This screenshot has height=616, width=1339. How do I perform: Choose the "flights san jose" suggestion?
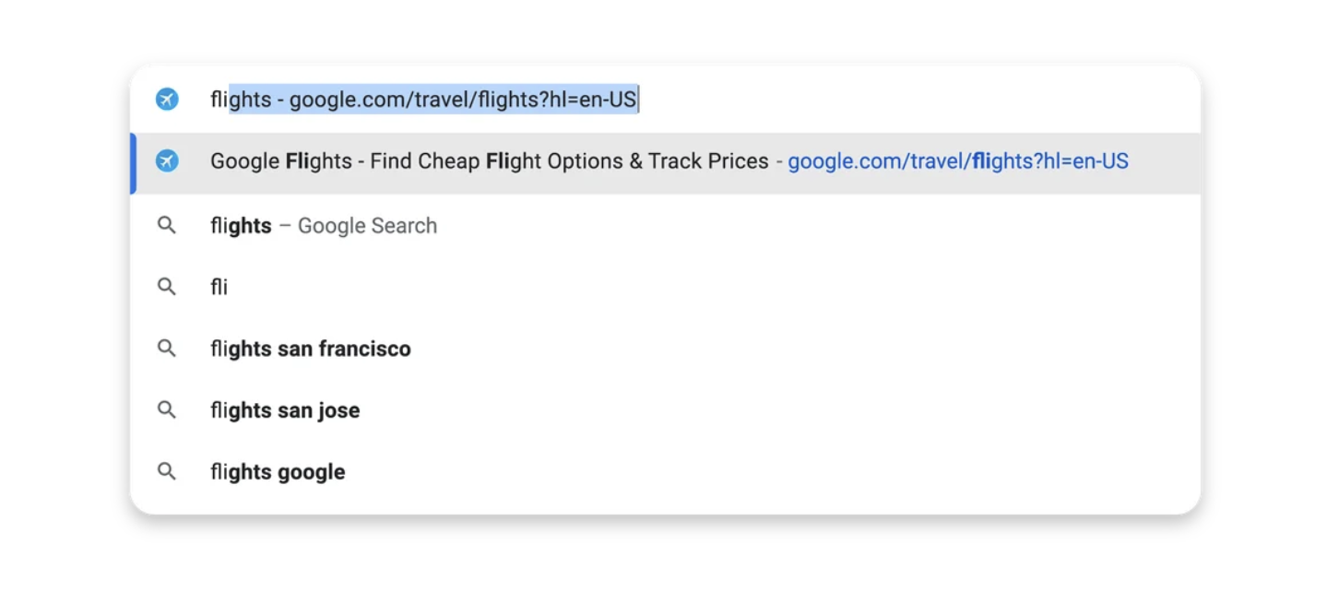(285, 410)
